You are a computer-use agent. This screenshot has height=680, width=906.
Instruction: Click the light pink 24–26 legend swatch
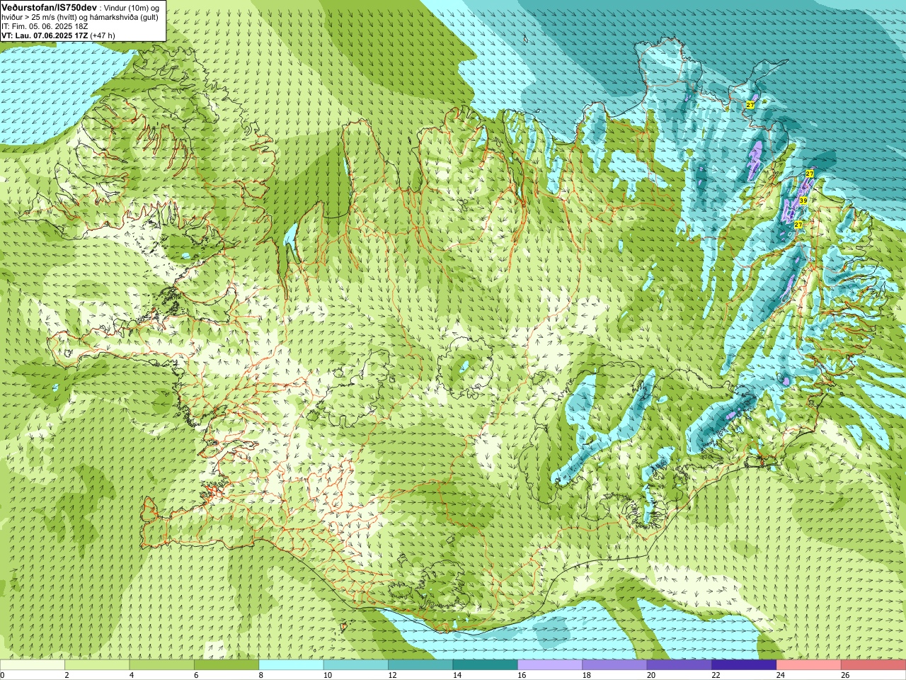point(809,665)
